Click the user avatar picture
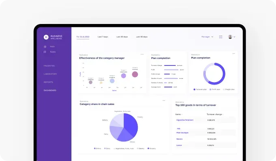Viewport: 276px width, 161px height. pos(230,37)
